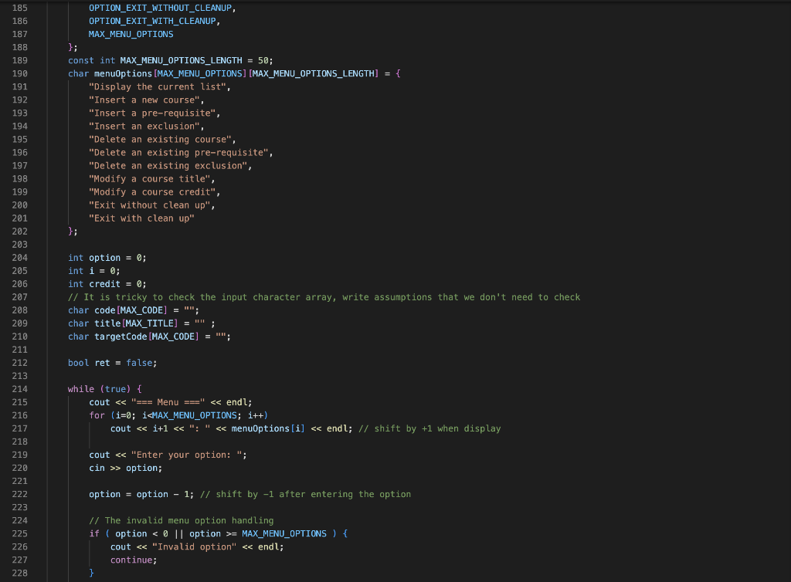The image size is (791, 582).
Task: Click line number 204 in the gutter
Action: [x=19, y=258]
